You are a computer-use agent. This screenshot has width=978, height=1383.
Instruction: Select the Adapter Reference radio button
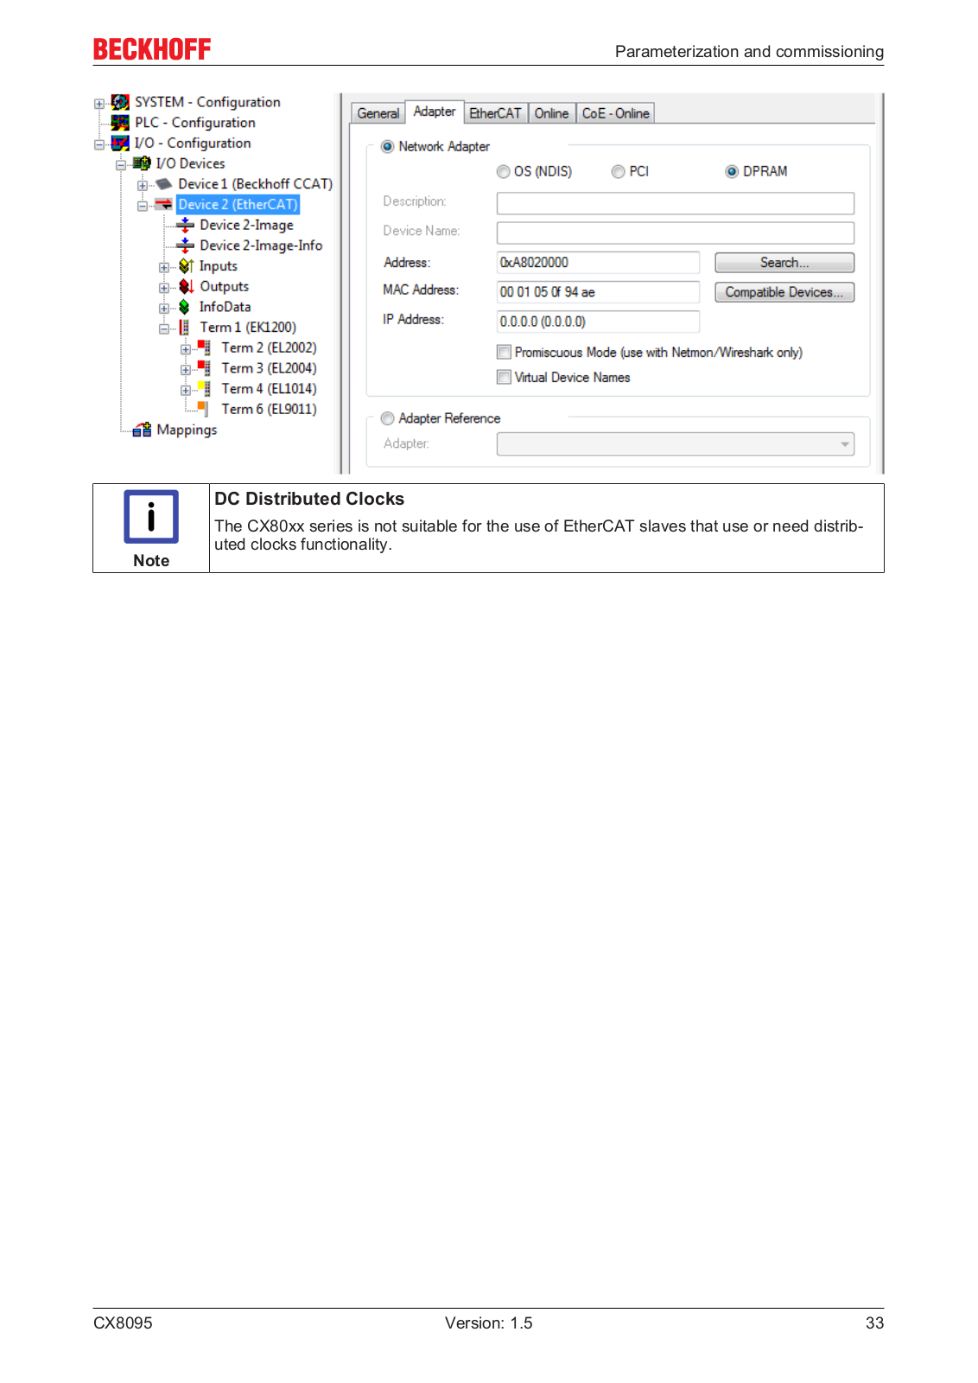coord(388,418)
